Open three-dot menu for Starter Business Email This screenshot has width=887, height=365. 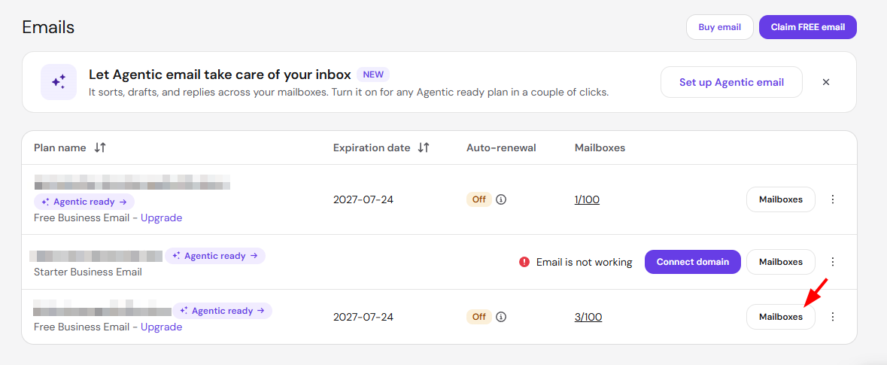pos(832,261)
